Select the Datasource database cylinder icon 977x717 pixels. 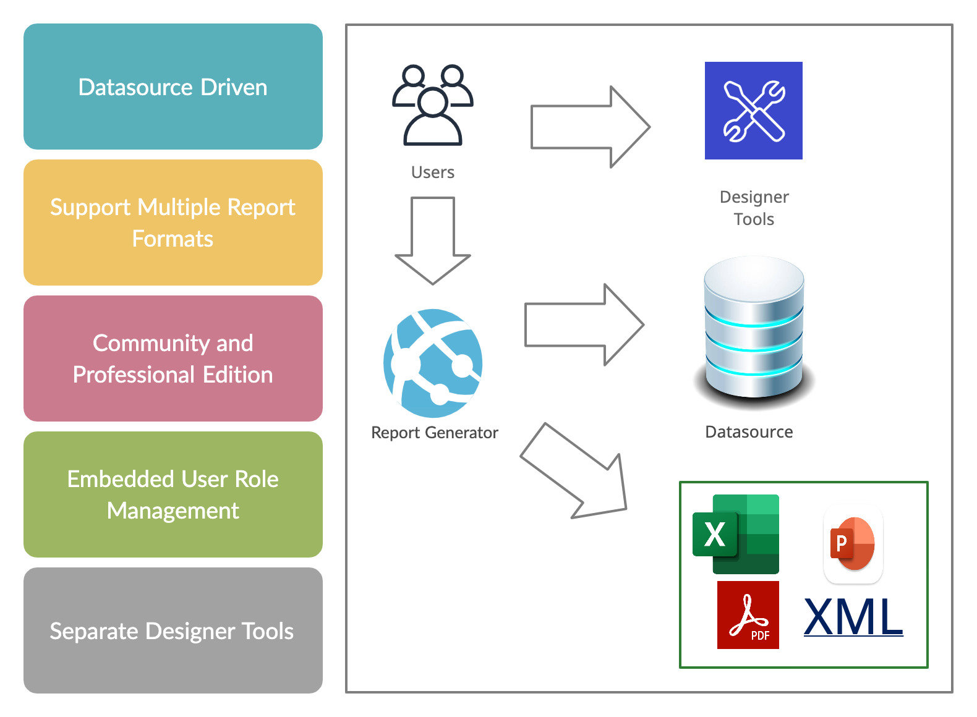coord(754,334)
